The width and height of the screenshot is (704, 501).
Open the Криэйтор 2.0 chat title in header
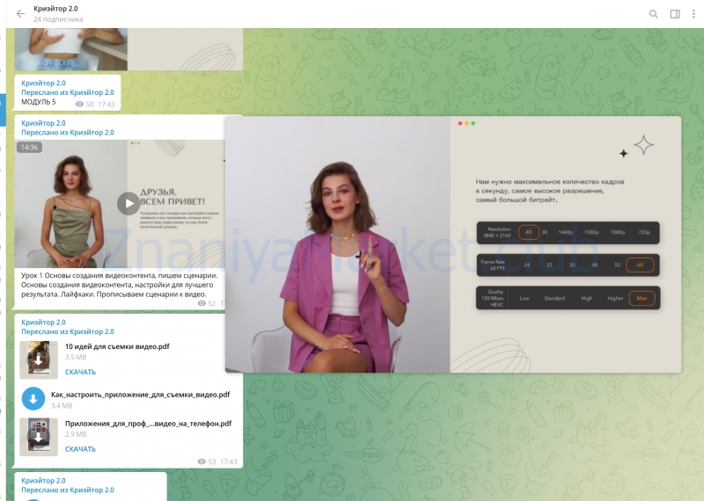pos(55,8)
